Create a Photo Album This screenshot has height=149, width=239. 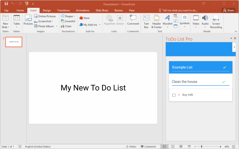point(44,26)
